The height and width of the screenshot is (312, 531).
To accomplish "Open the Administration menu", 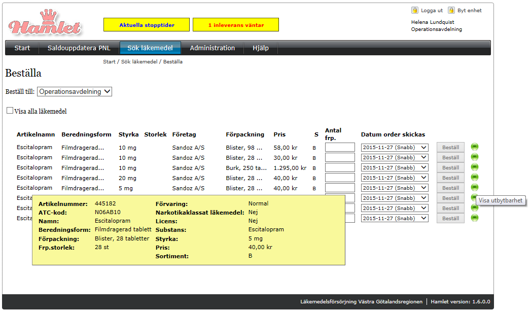I will pos(213,48).
